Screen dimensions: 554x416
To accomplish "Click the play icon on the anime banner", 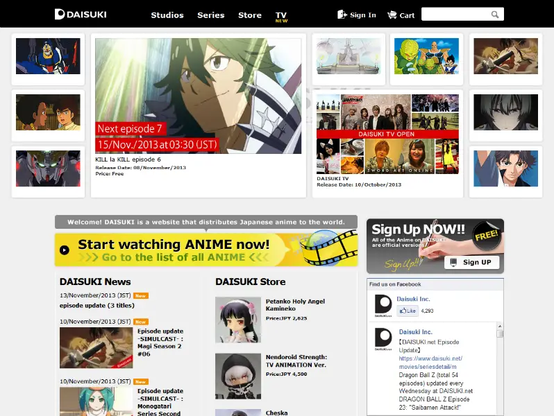I will [x=65, y=250].
